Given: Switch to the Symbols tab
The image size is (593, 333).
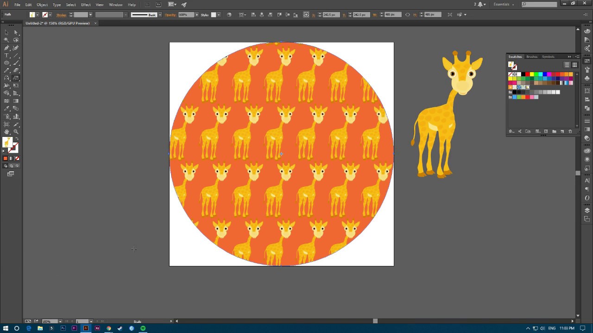Looking at the screenshot, I should pos(548,56).
